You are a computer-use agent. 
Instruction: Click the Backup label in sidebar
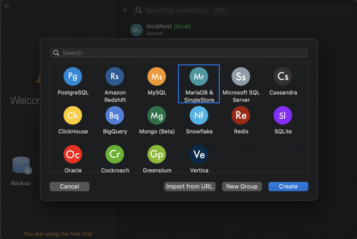pyautogui.click(x=21, y=183)
